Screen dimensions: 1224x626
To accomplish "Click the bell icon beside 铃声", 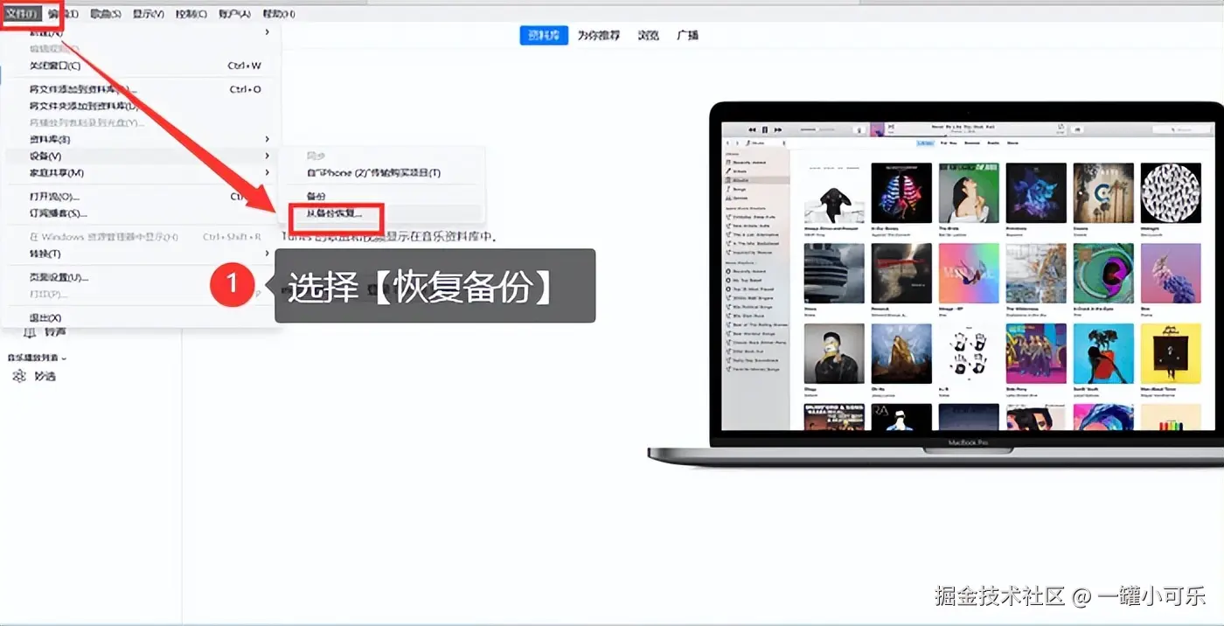I will click(29, 332).
